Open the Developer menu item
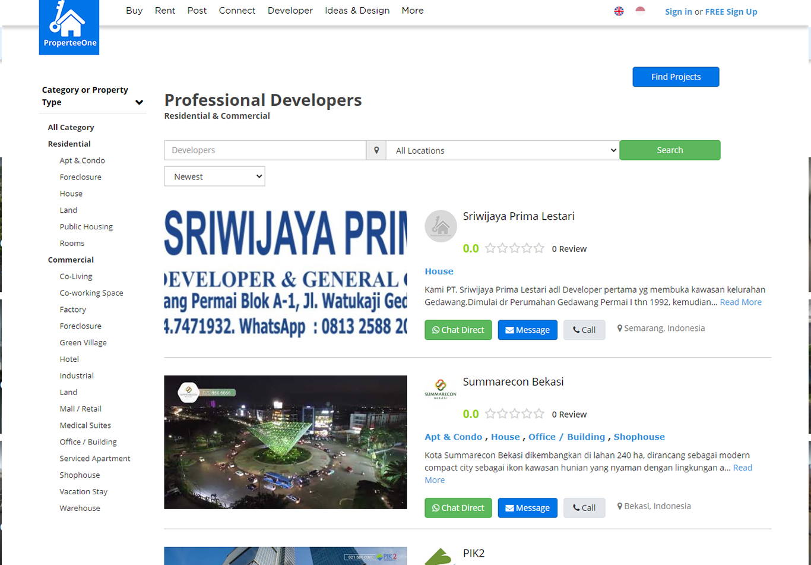Viewport: 811px width, 565px height. pos(290,11)
